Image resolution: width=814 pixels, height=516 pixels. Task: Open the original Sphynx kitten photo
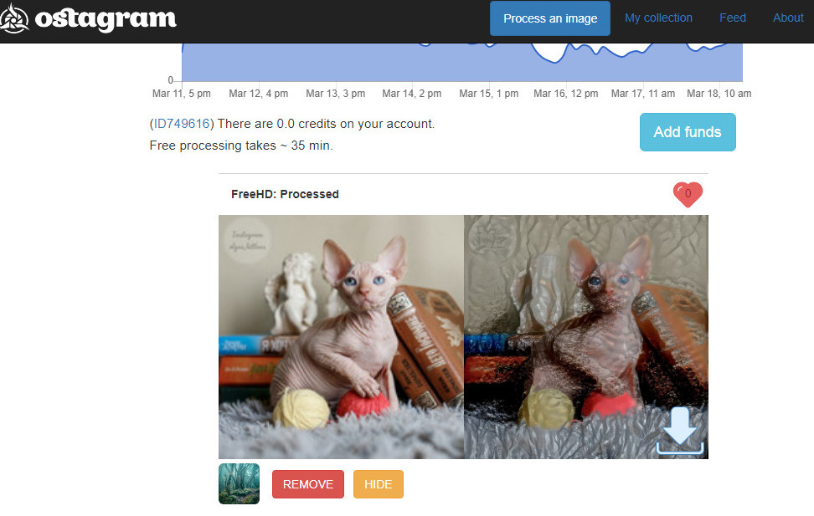[x=341, y=336]
